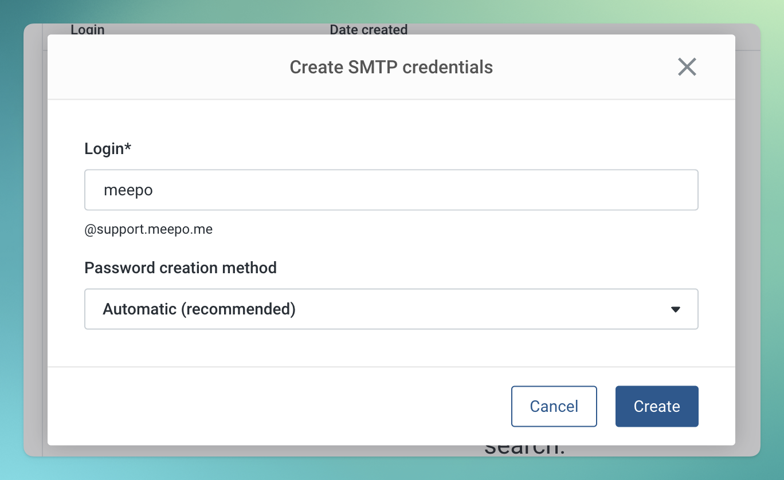Click the Login input field
The height and width of the screenshot is (480, 784).
point(391,190)
